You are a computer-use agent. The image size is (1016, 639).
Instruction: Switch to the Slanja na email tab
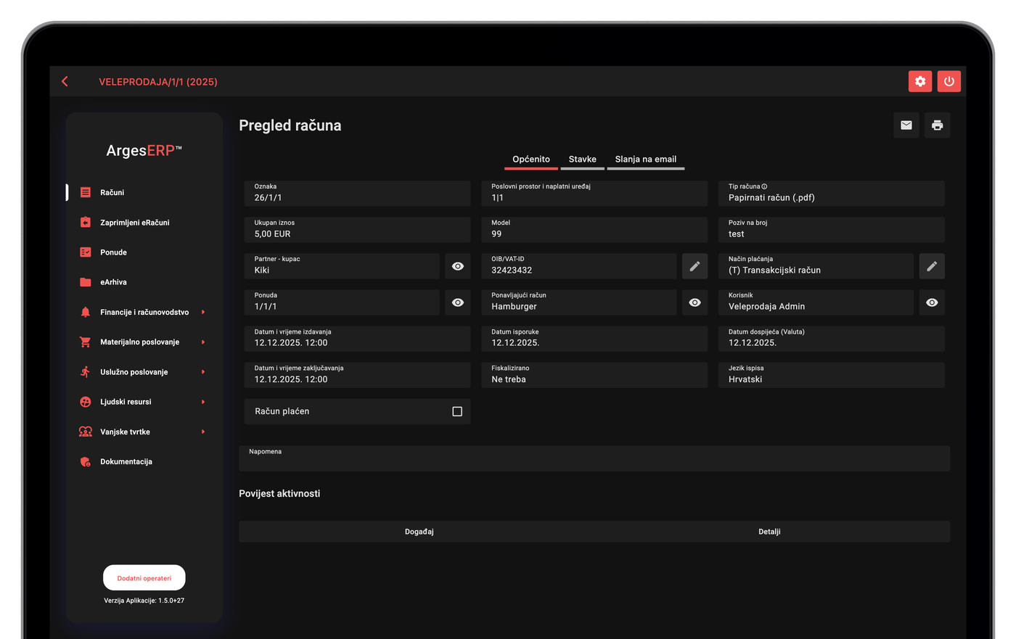[646, 160]
